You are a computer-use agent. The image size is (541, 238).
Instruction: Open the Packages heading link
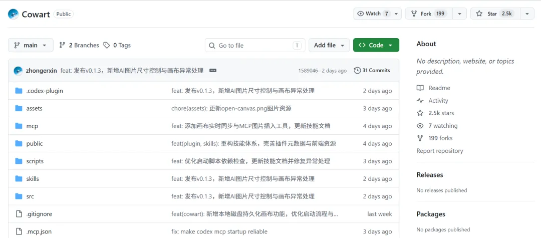(x=431, y=214)
